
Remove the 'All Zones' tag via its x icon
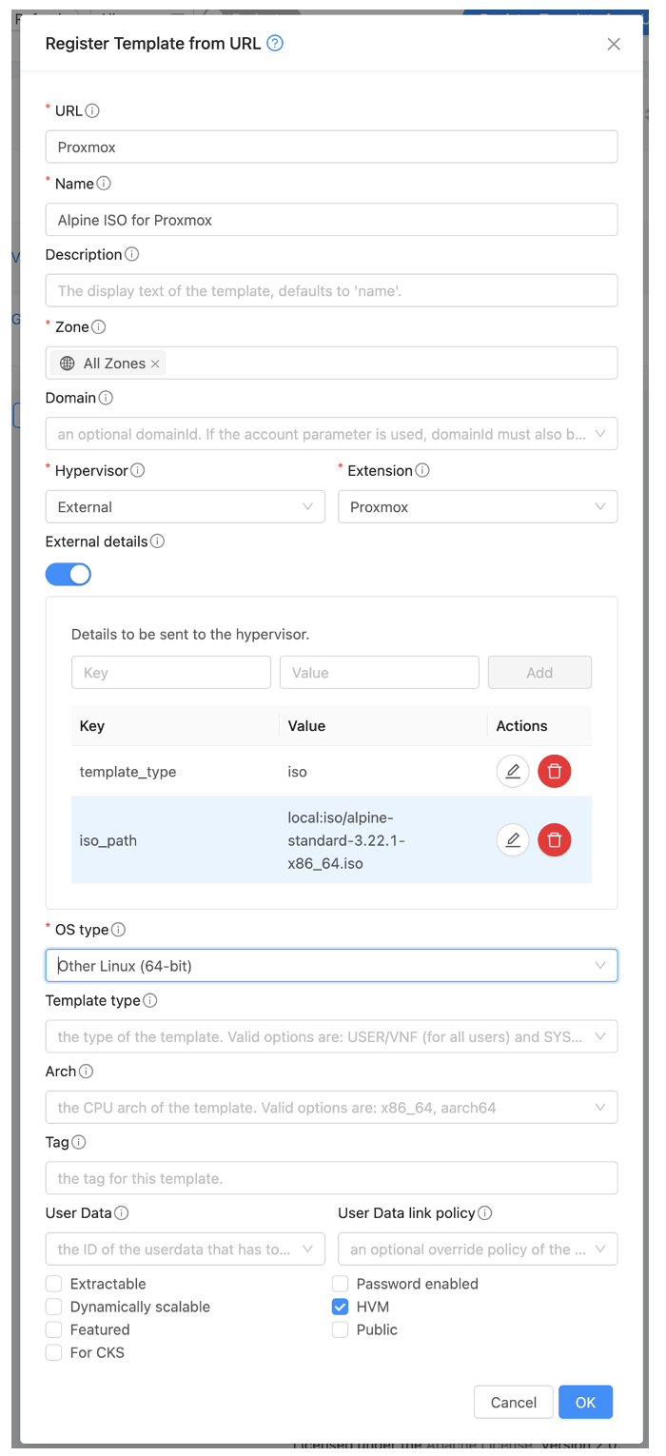[x=156, y=363]
